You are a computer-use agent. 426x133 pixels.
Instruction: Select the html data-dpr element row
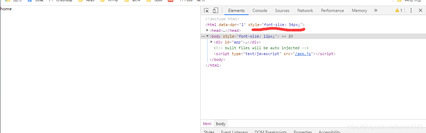tap(255, 25)
